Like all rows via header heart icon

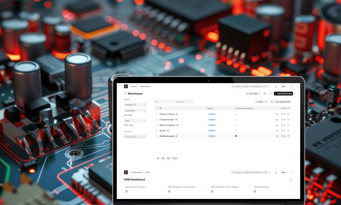(x=288, y=109)
